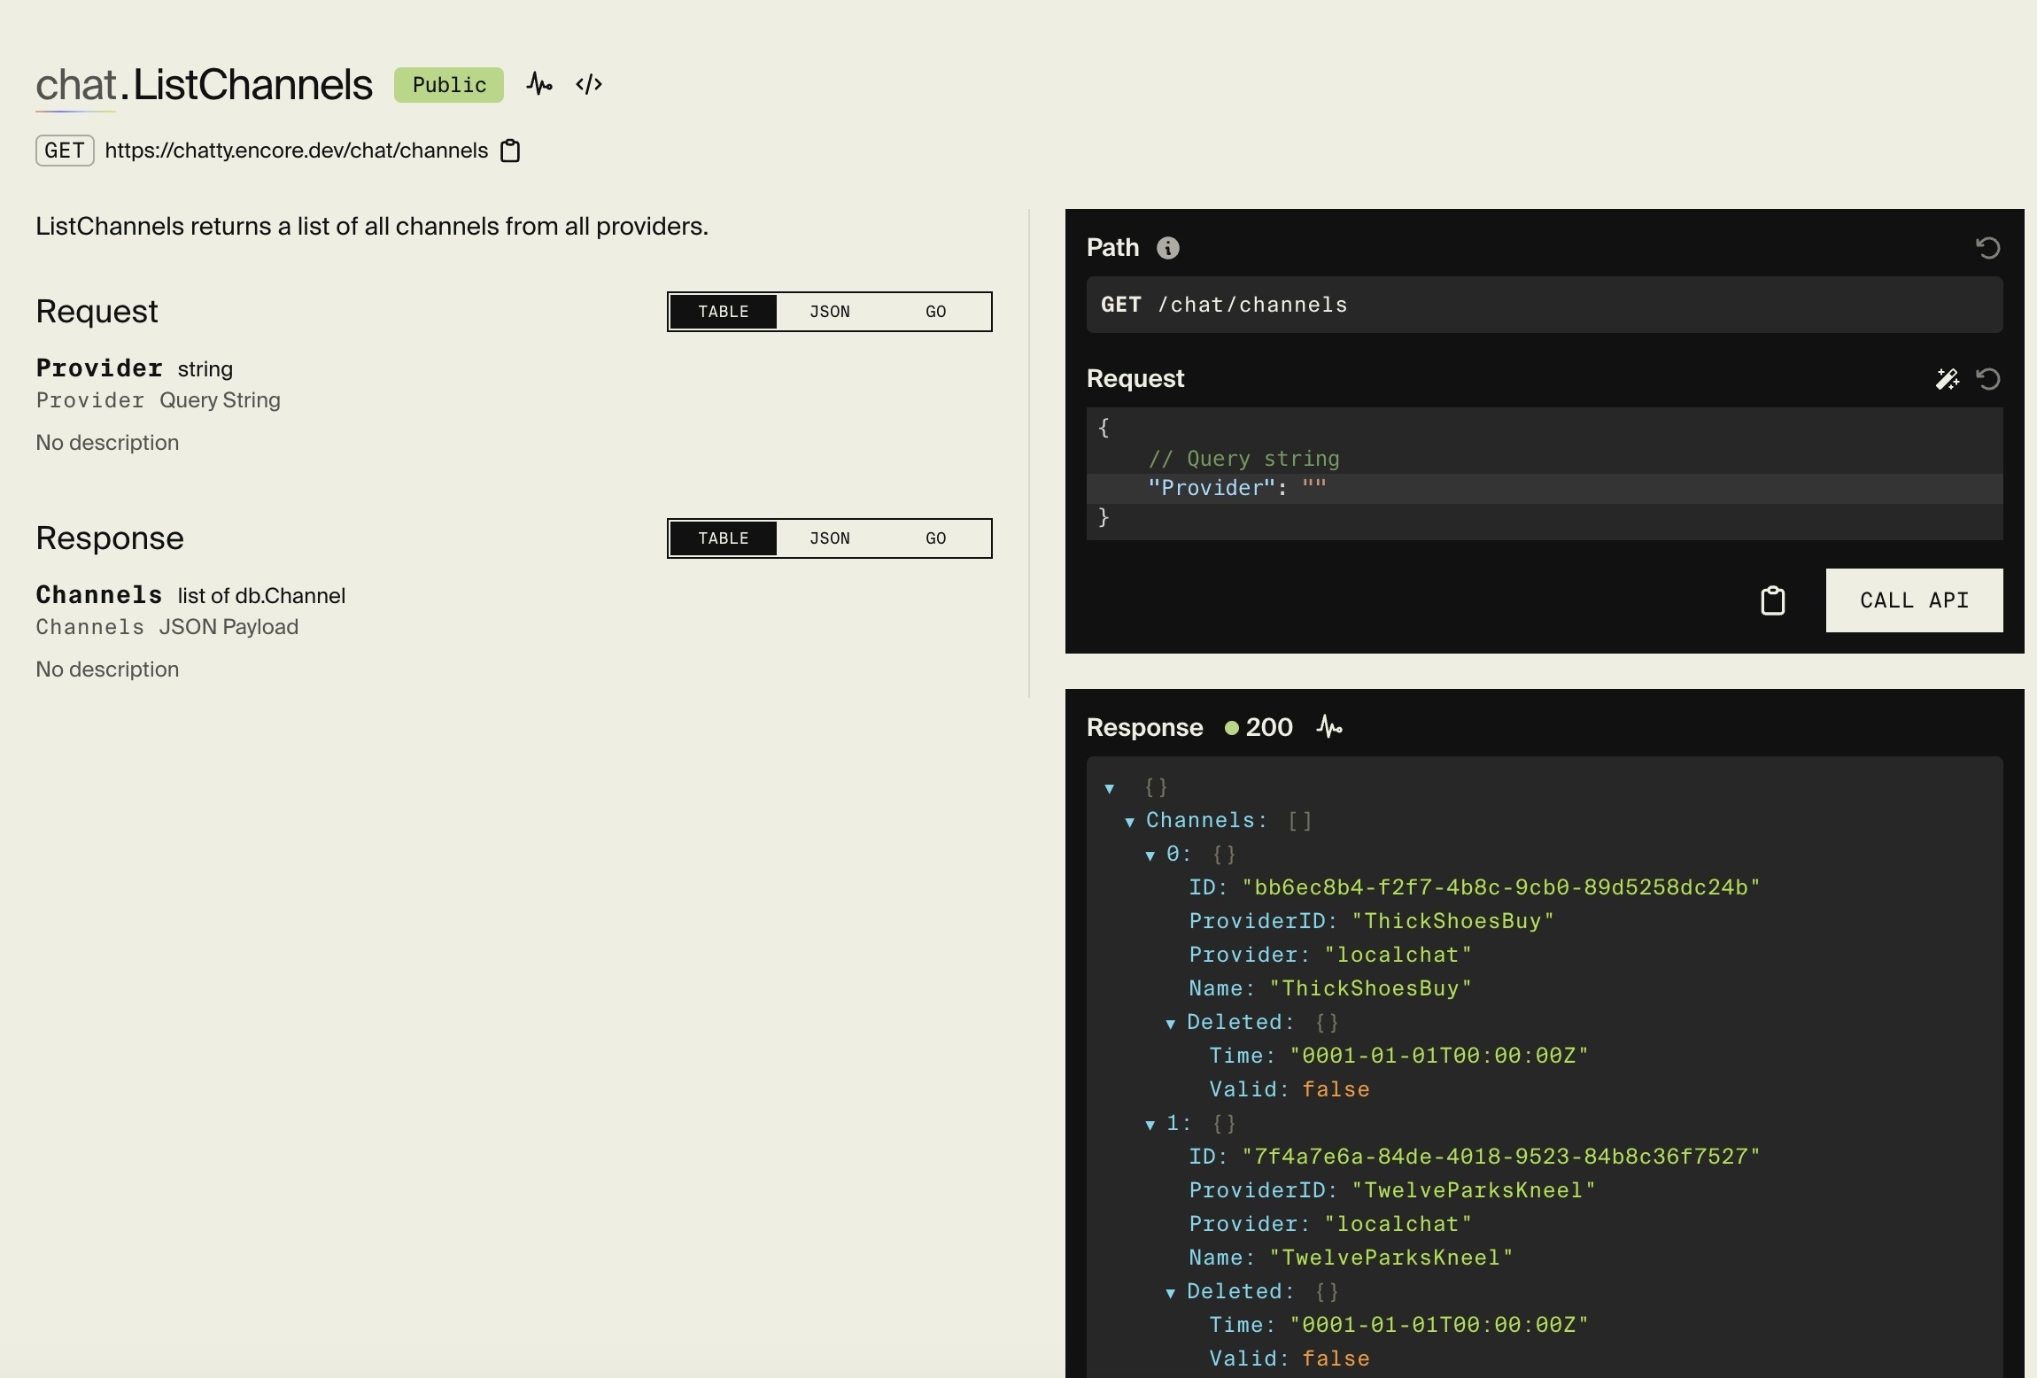This screenshot has width=2037, height=1378.
Task: Switch Request view to GO
Action: (x=935, y=312)
